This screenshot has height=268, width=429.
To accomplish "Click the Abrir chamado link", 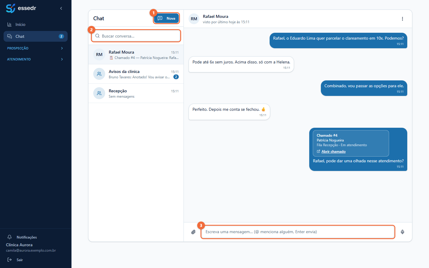I will click(333, 152).
